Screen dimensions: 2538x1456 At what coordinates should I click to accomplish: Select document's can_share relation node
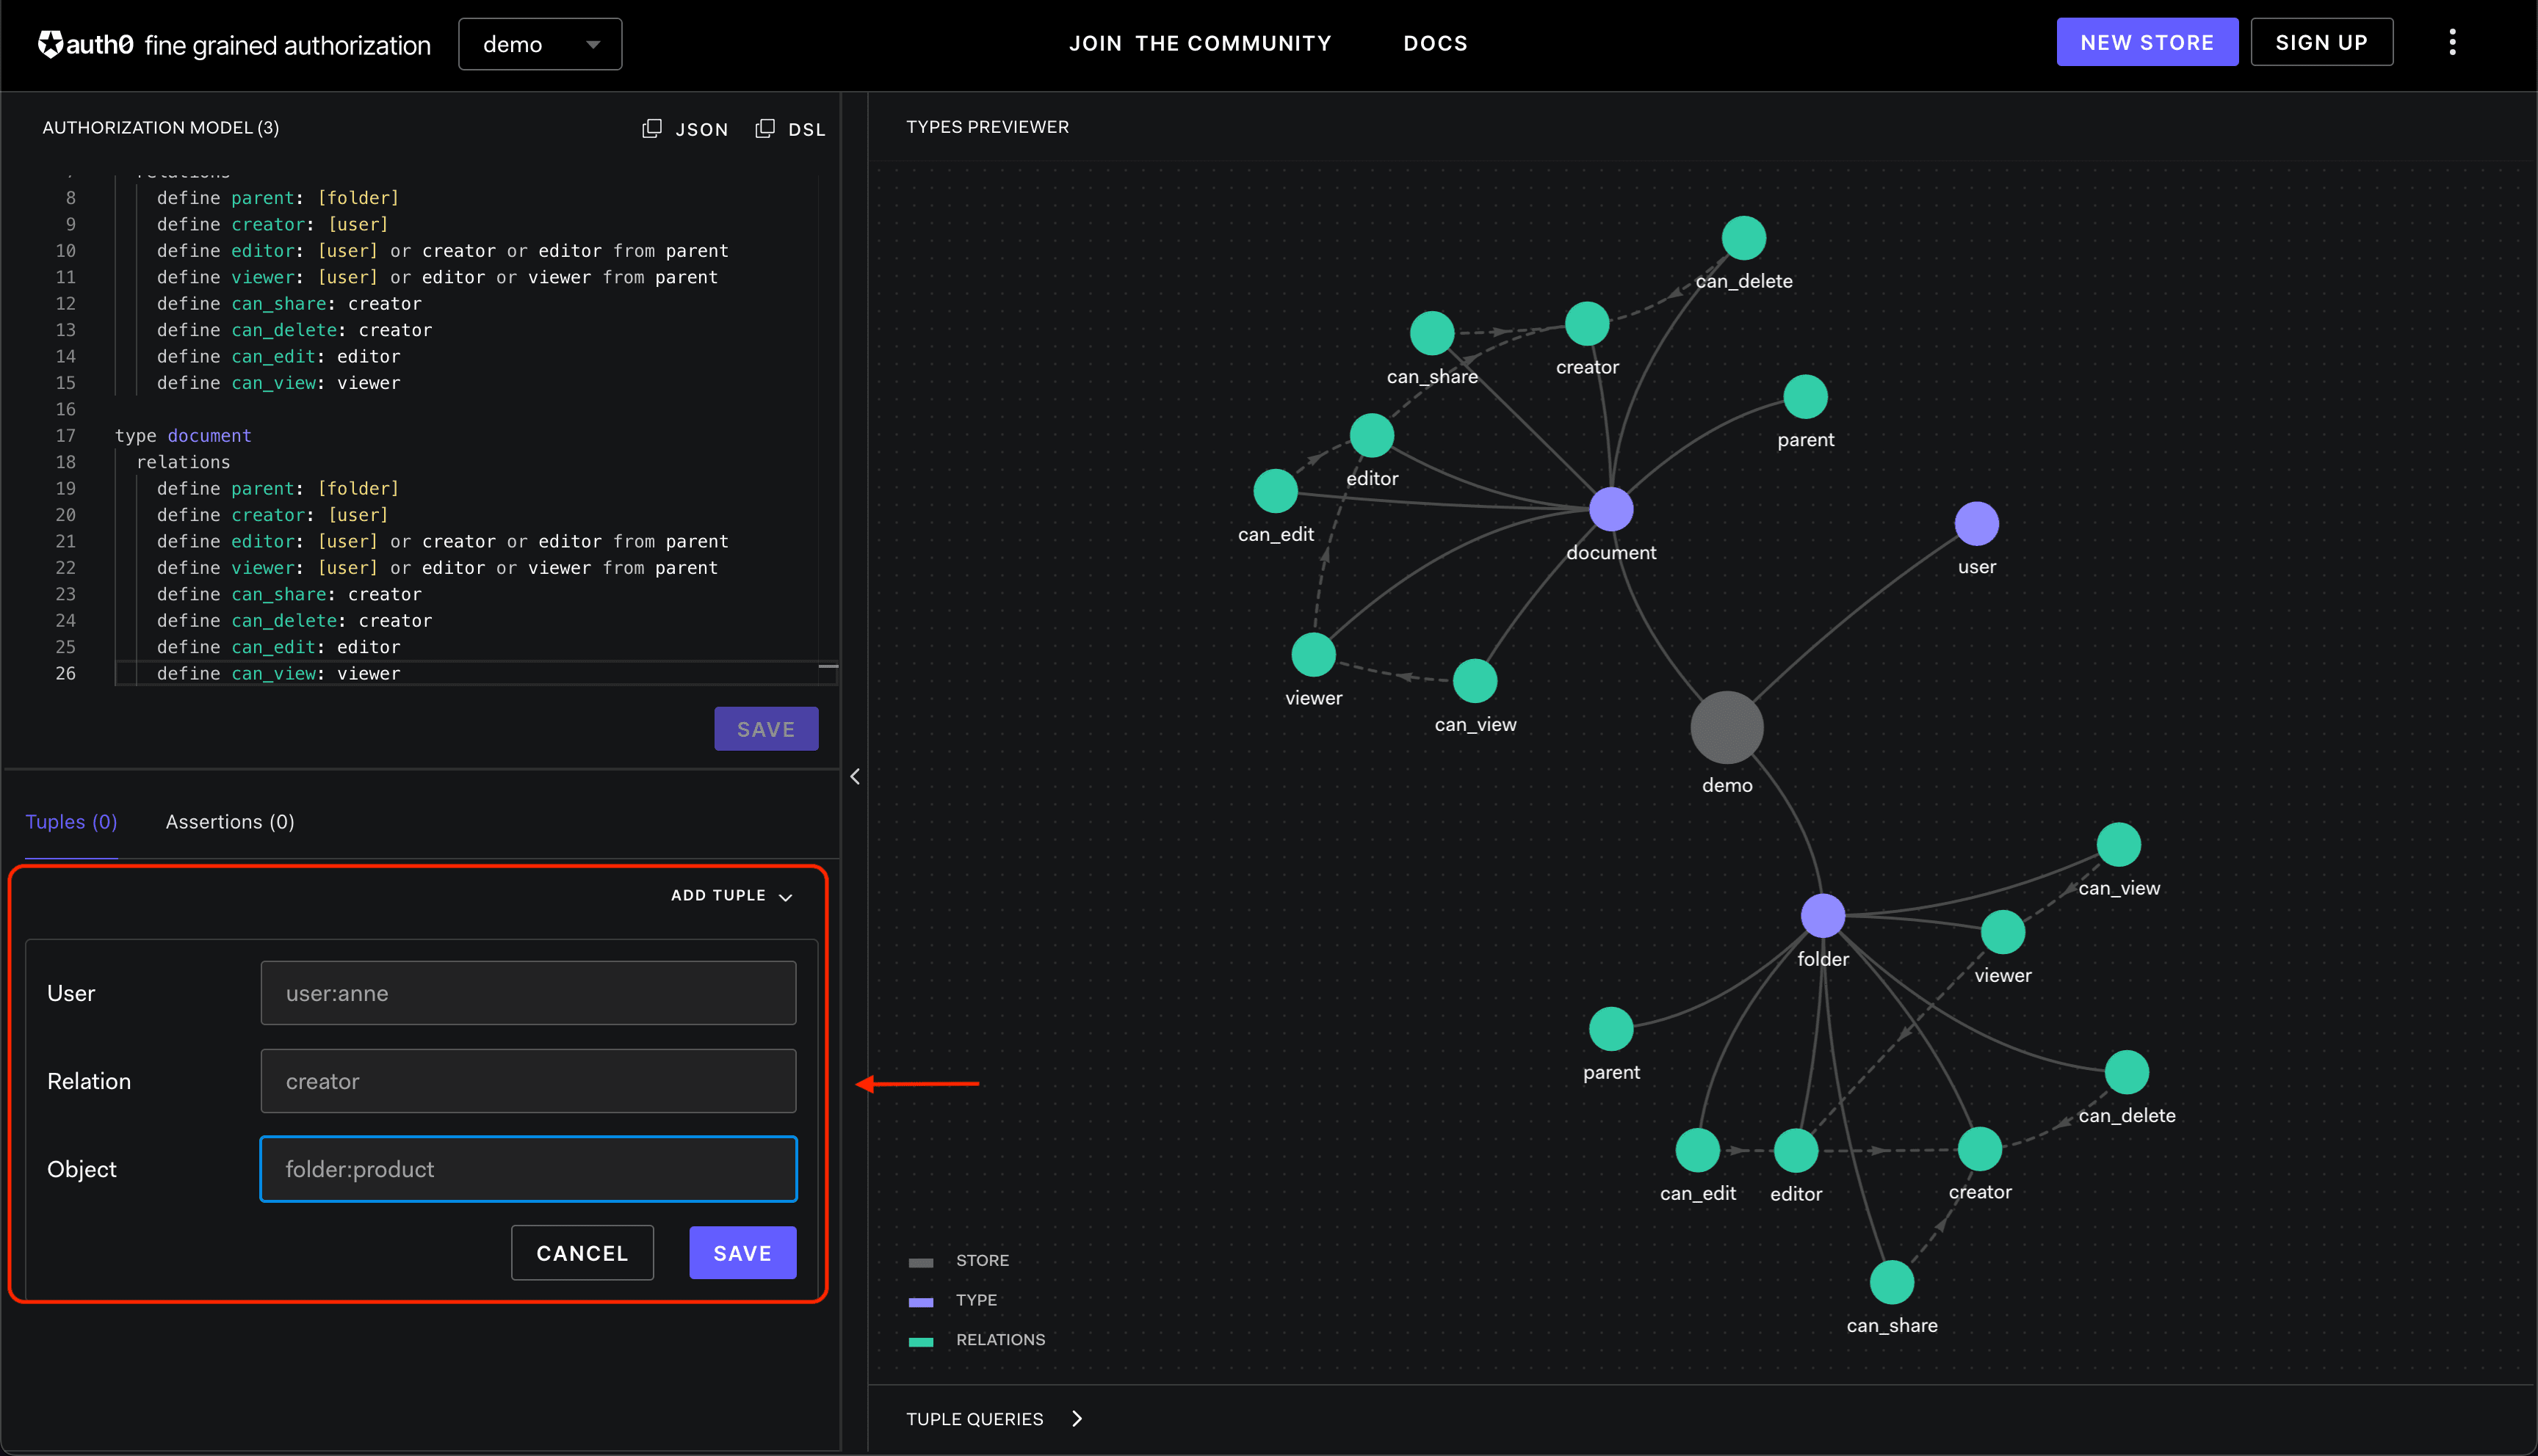(x=1431, y=333)
